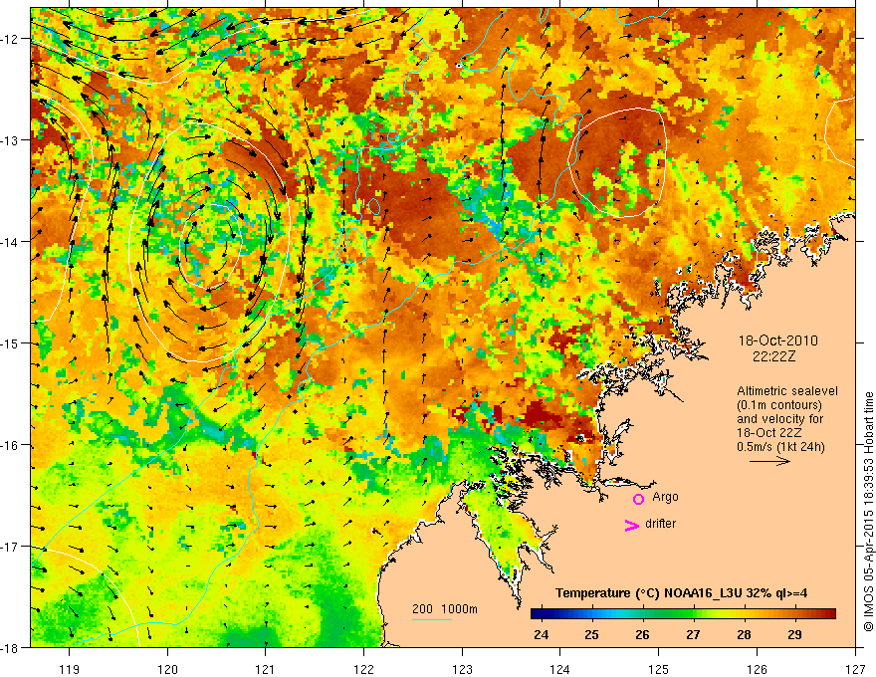Click the color bar tick label 25
The image size is (876, 677).
[x=591, y=634]
